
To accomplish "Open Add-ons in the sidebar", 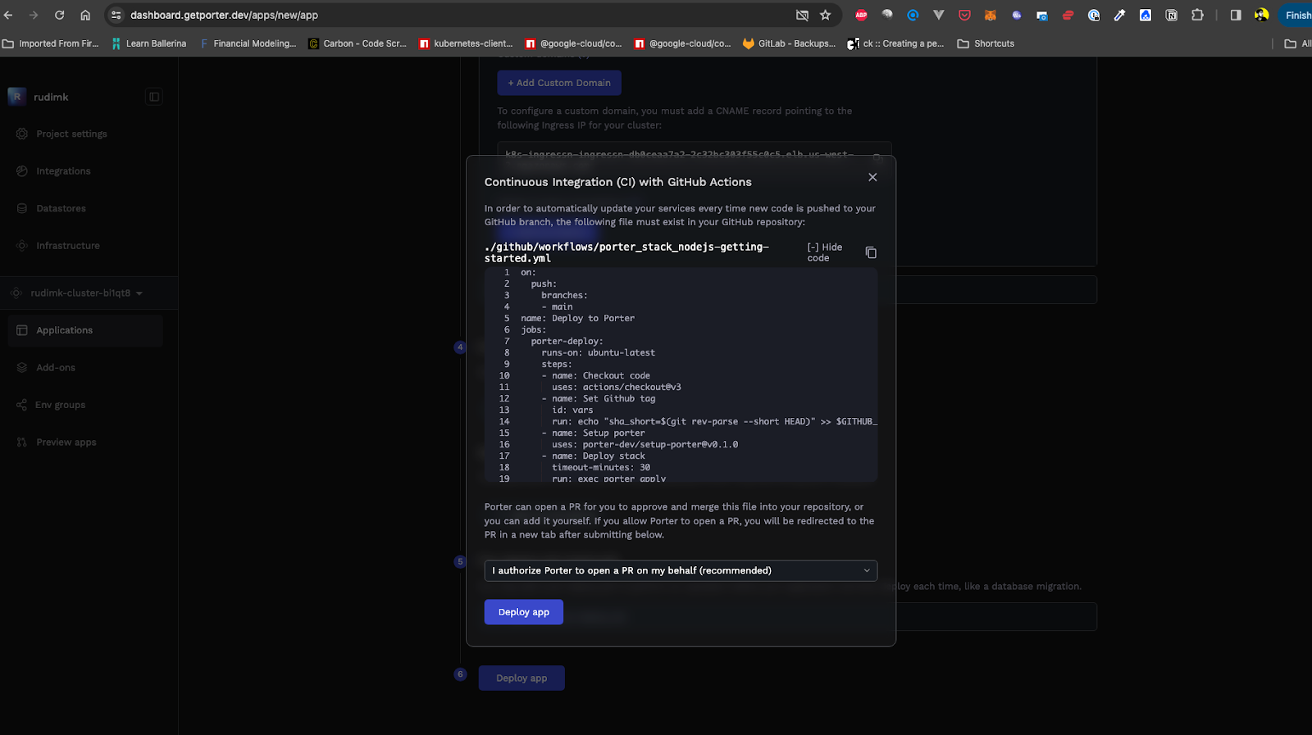I will pos(56,368).
